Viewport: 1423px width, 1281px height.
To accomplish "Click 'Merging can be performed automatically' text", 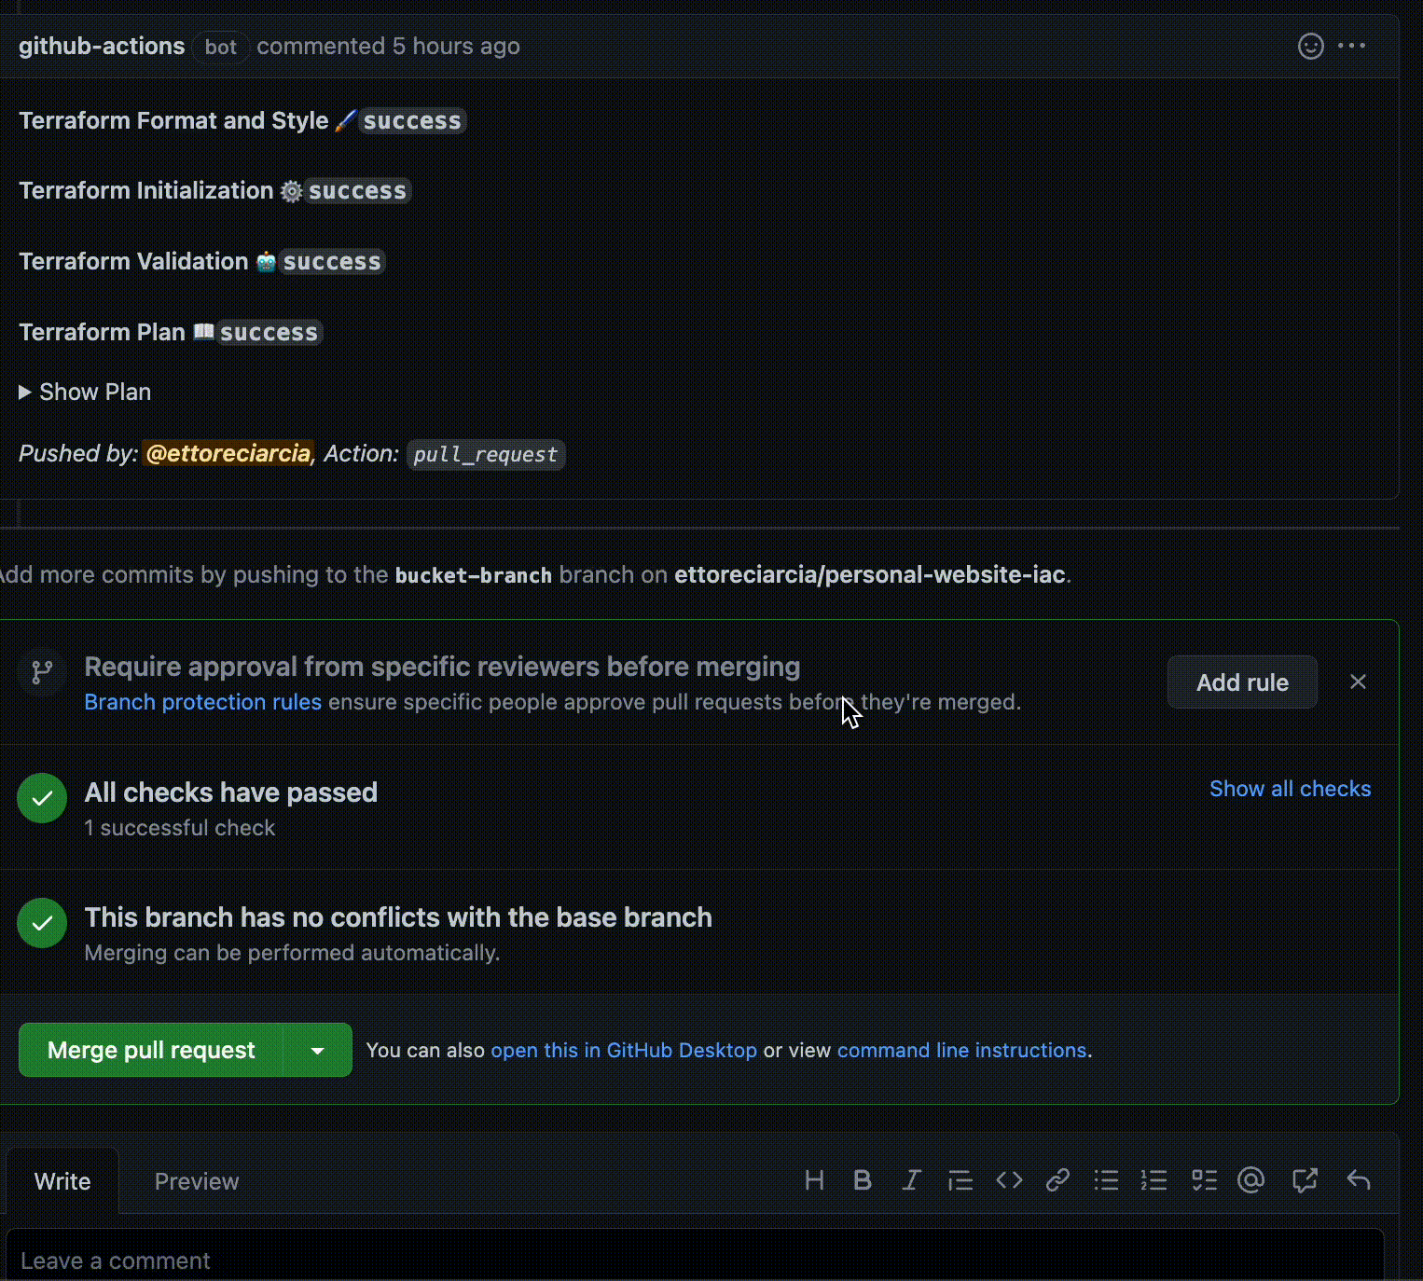I will point(292,953).
